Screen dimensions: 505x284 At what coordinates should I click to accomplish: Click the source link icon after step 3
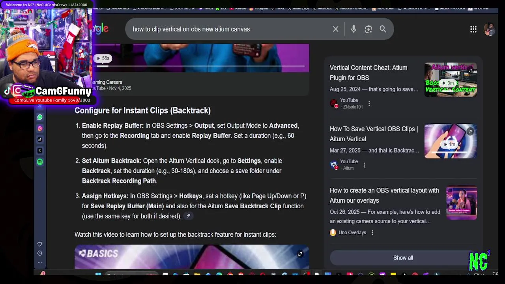[x=188, y=216]
